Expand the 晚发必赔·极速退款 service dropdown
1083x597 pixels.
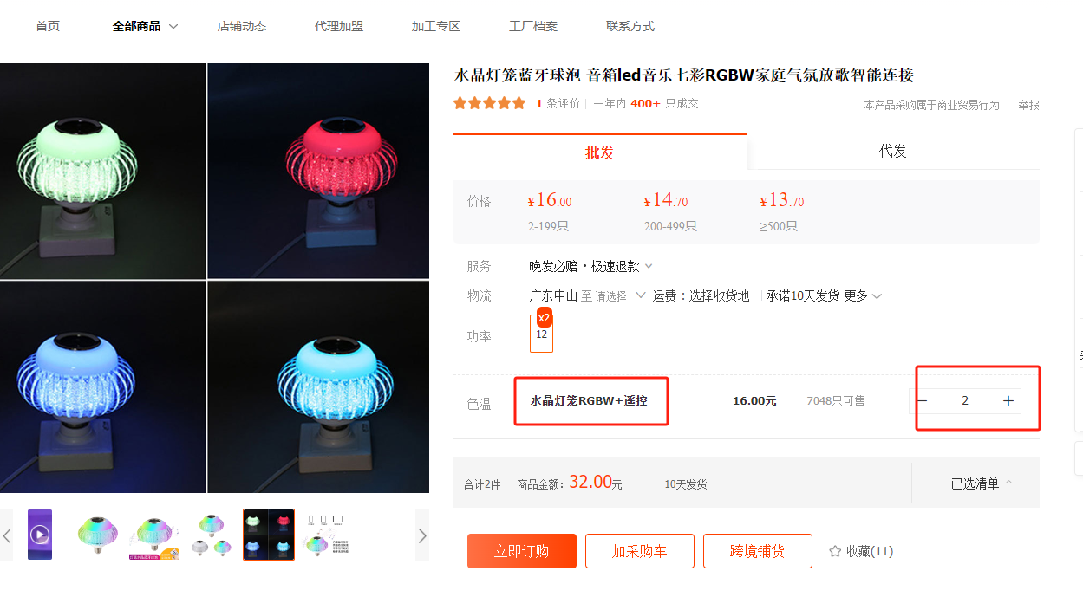click(x=591, y=266)
